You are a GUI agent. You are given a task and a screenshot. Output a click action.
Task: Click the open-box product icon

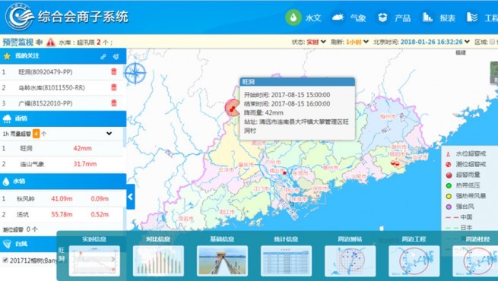coord(382,17)
